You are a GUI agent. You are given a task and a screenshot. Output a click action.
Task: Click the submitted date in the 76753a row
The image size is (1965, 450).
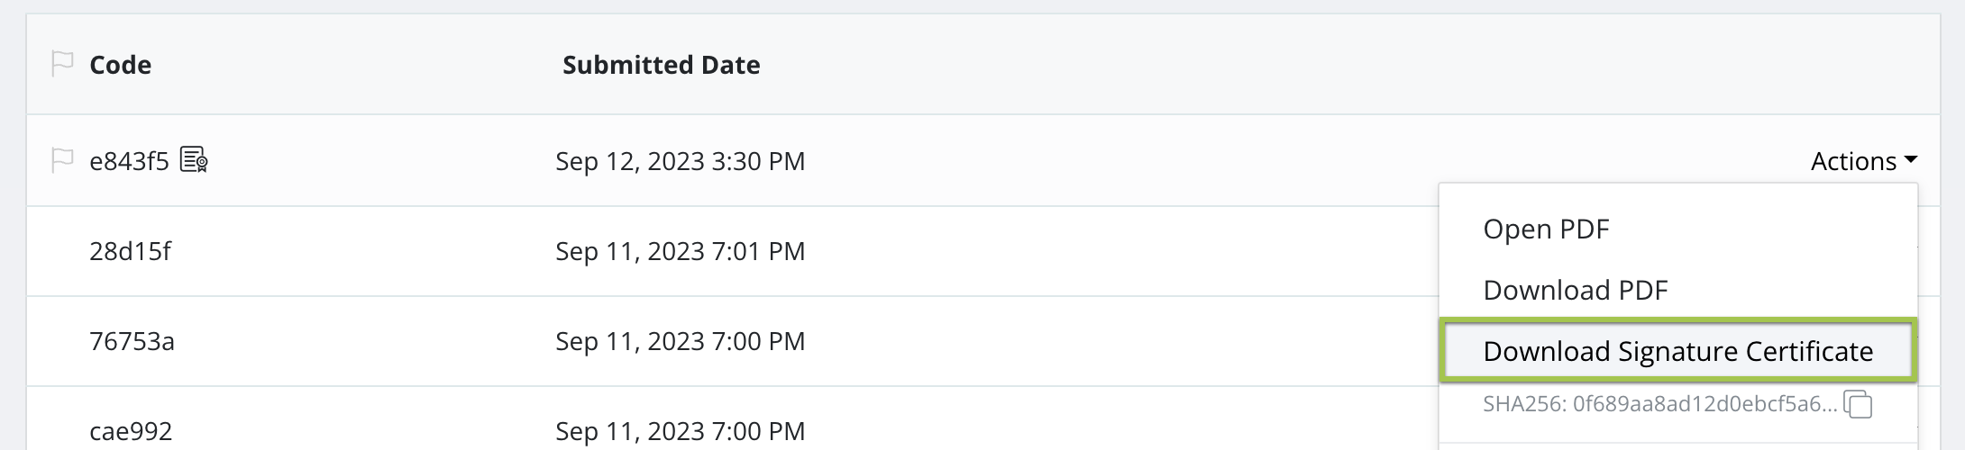click(x=680, y=341)
